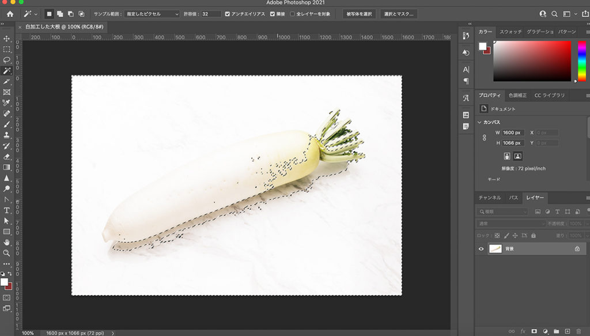Disable the アンチエイリアス checkbox

(x=228, y=14)
